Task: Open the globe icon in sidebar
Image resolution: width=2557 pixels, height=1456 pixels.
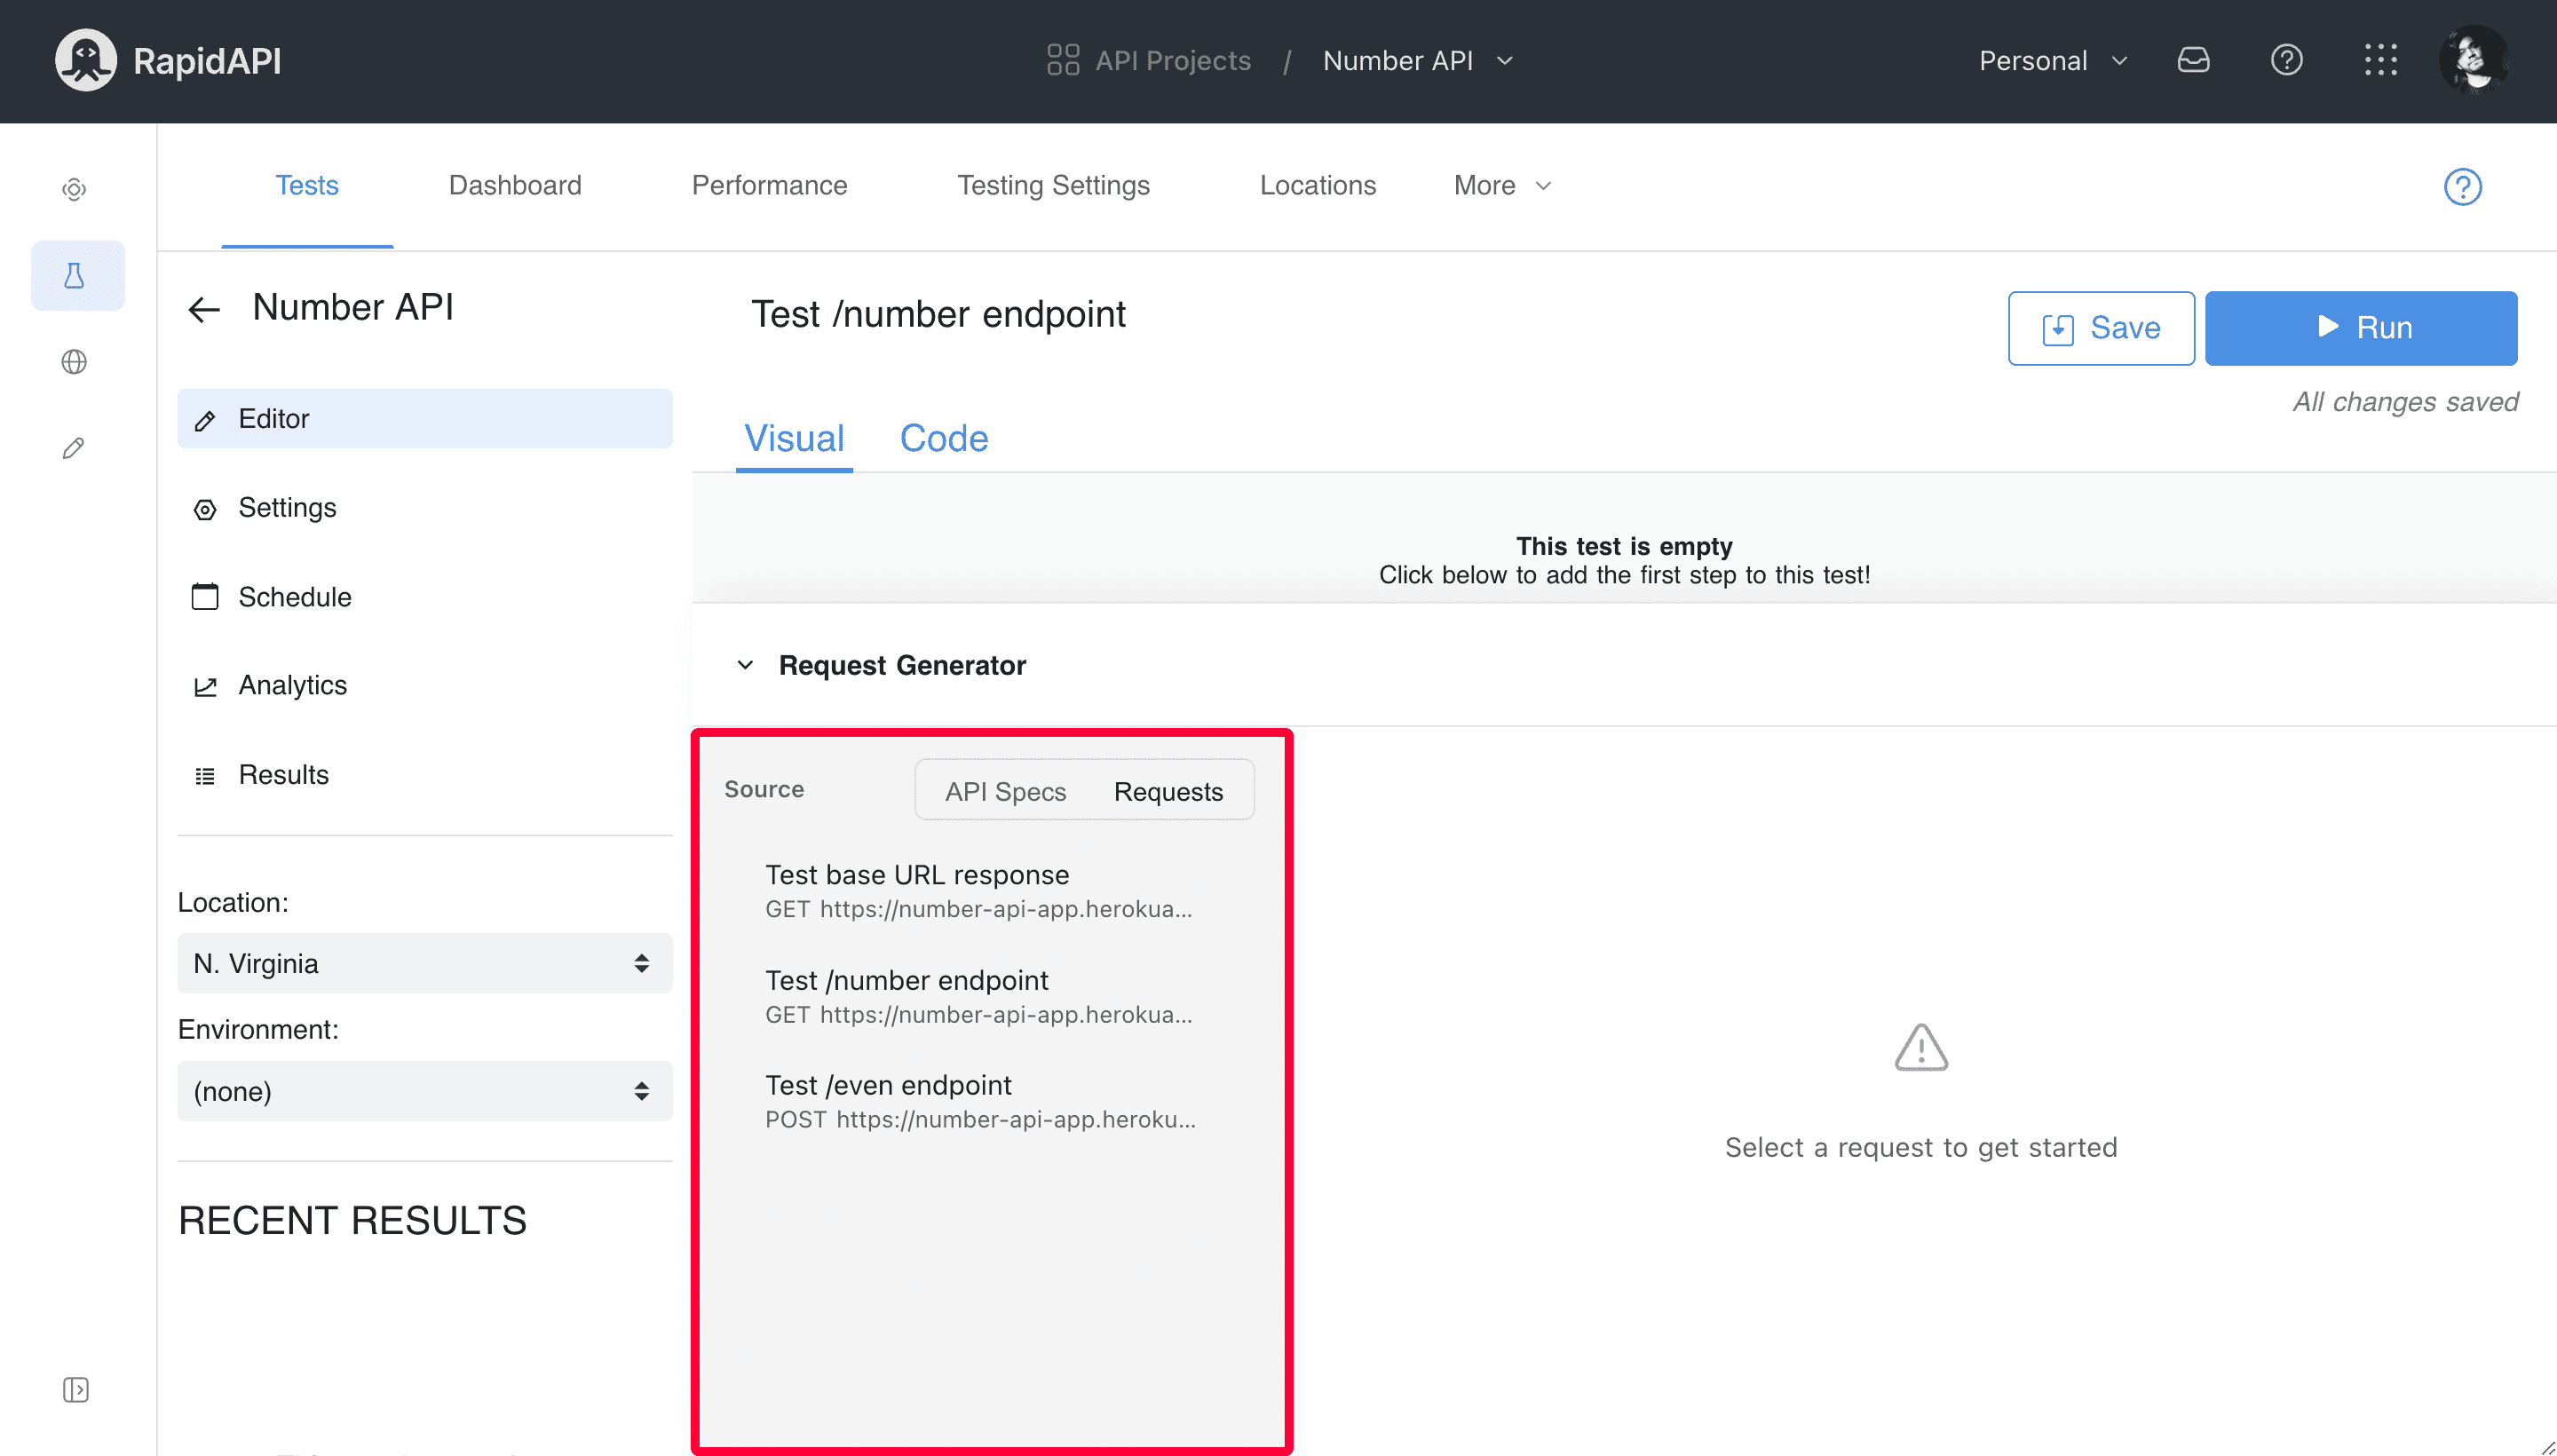Action: tap(74, 362)
